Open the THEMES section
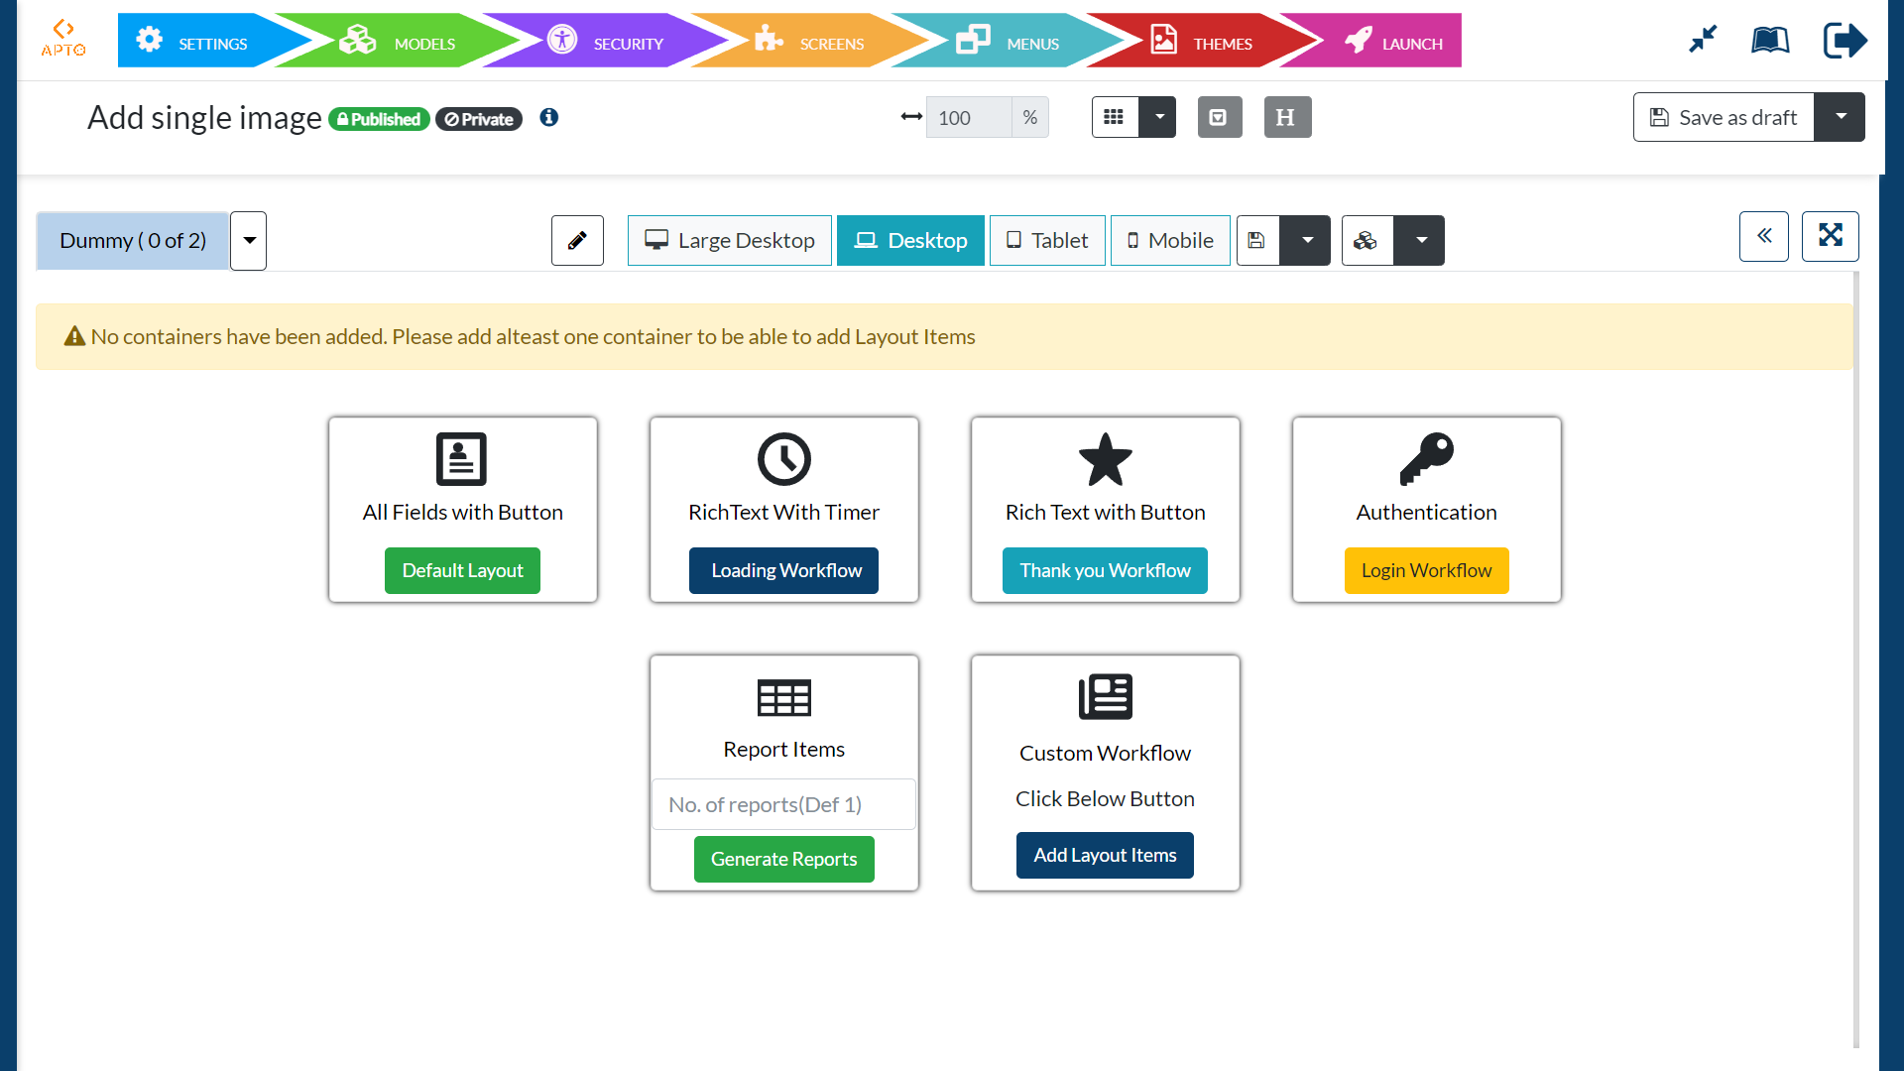 click(1223, 42)
